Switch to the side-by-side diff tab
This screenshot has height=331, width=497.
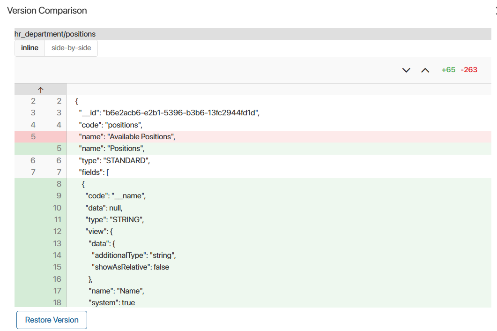coord(71,48)
